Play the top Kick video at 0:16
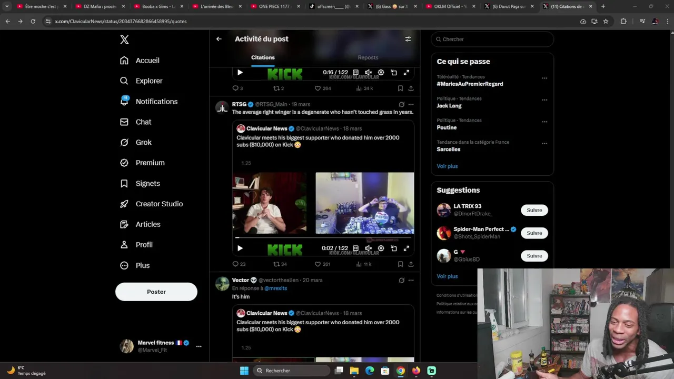 click(240, 73)
